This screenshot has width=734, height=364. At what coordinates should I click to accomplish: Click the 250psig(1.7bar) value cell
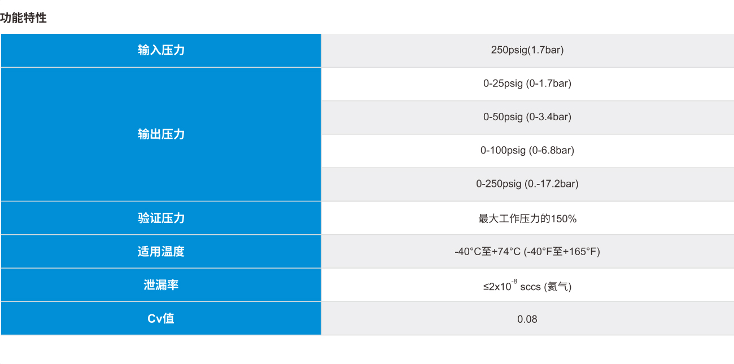point(527,50)
